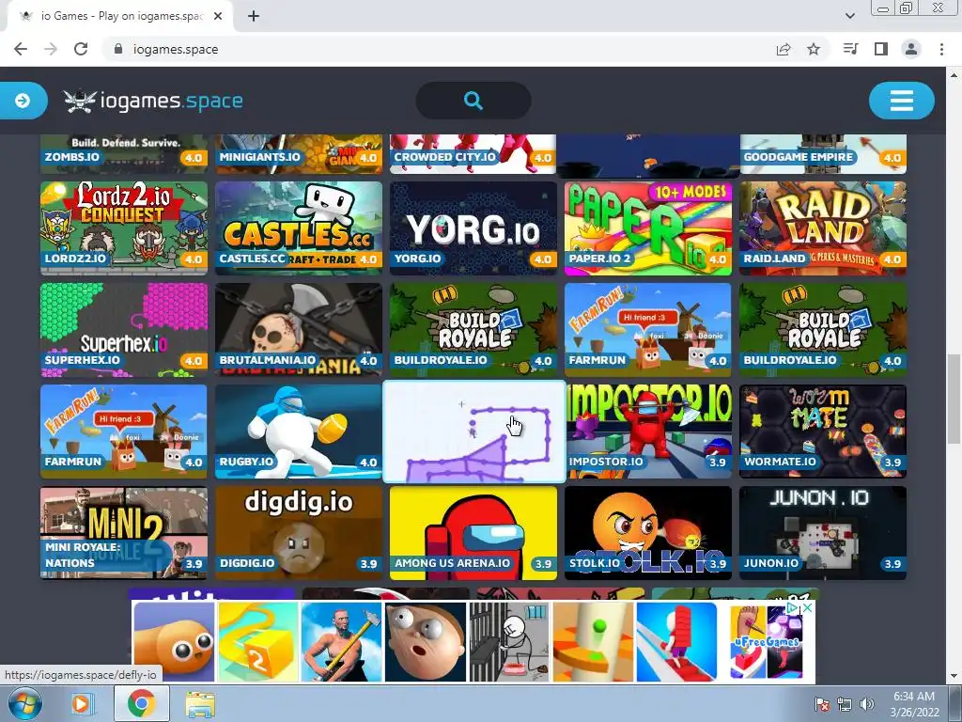This screenshot has width=962, height=722.
Task: Open the JUNON.IO game tile
Action: pyautogui.click(x=823, y=533)
